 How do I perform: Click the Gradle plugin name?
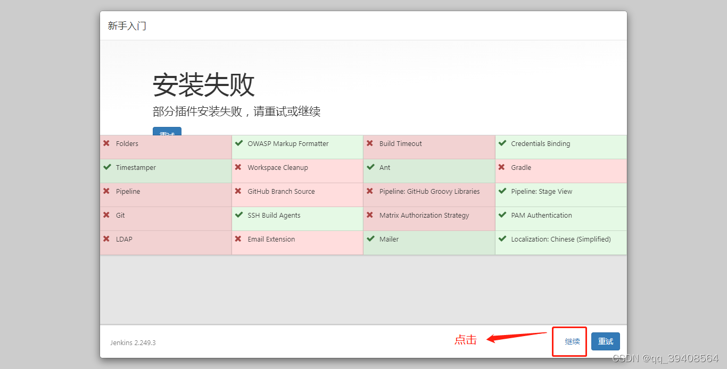pyautogui.click(x=521, y=168)
